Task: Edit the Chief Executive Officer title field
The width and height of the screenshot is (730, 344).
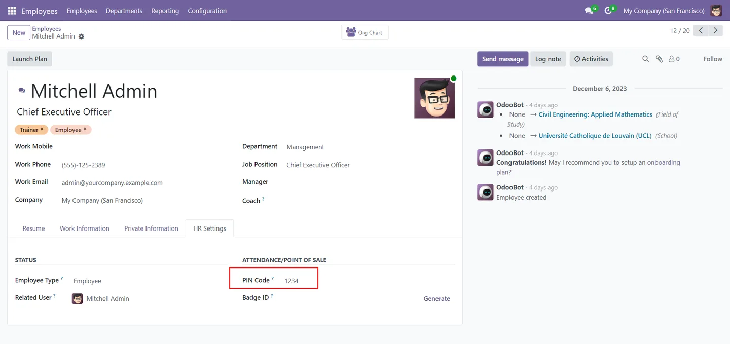Action: pyautogui.click(x=64, y=112)
